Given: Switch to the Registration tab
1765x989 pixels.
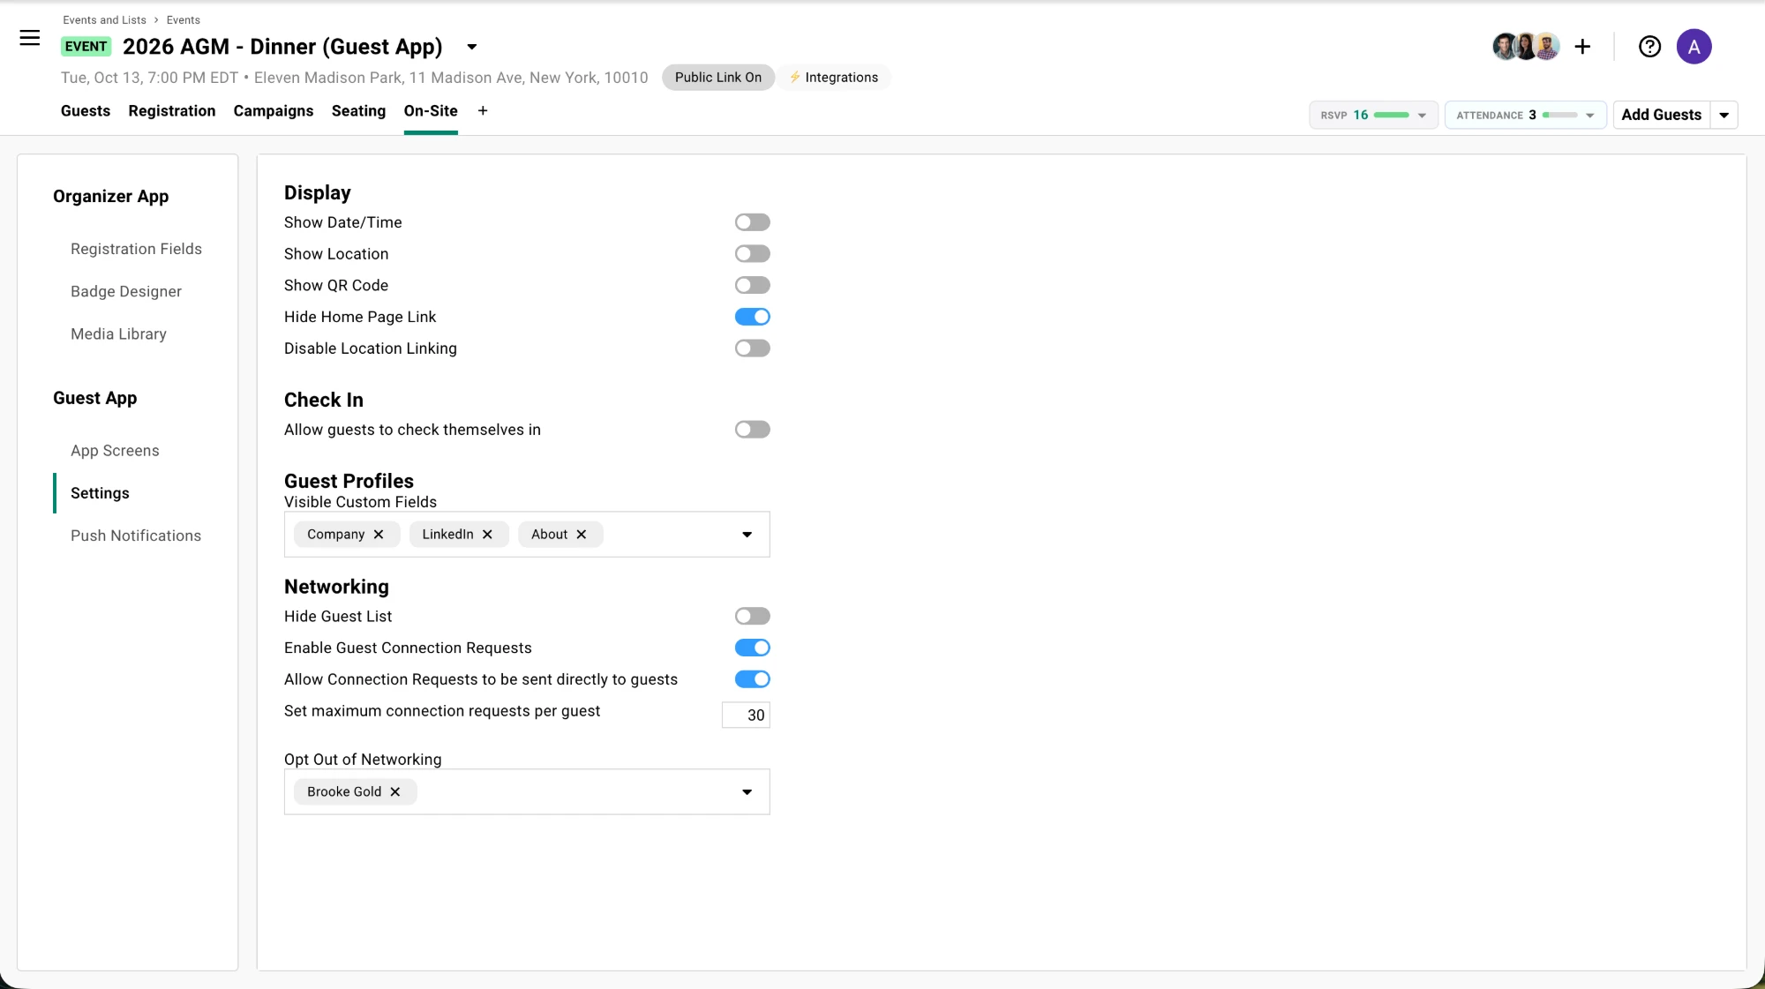Looking at the screenshot, I should (x=172, y=111).
